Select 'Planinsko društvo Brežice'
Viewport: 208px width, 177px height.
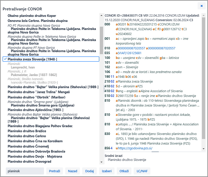pos(27,131)
